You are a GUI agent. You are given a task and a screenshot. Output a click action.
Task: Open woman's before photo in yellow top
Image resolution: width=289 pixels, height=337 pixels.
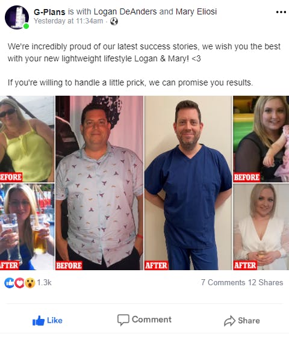pos(27,139)
